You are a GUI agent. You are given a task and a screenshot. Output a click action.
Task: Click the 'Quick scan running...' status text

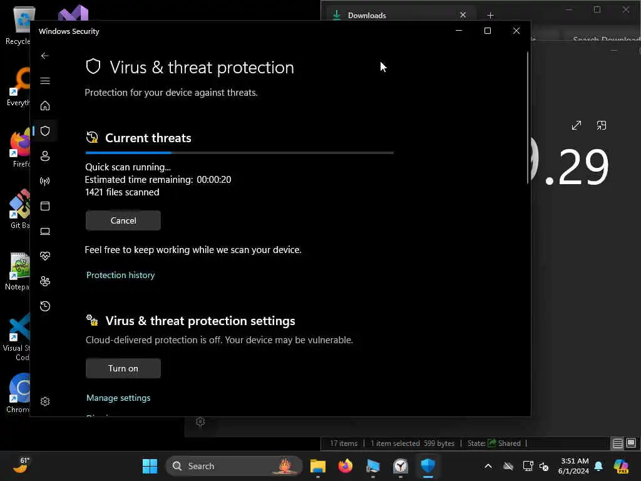[x=128, y=167]
